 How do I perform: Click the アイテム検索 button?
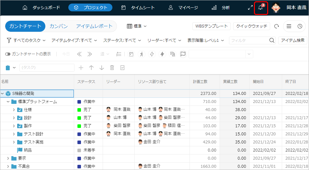(292, 40)
